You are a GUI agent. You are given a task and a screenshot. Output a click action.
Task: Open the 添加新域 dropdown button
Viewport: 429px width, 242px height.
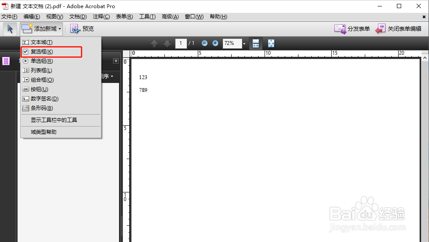(41, 29)
